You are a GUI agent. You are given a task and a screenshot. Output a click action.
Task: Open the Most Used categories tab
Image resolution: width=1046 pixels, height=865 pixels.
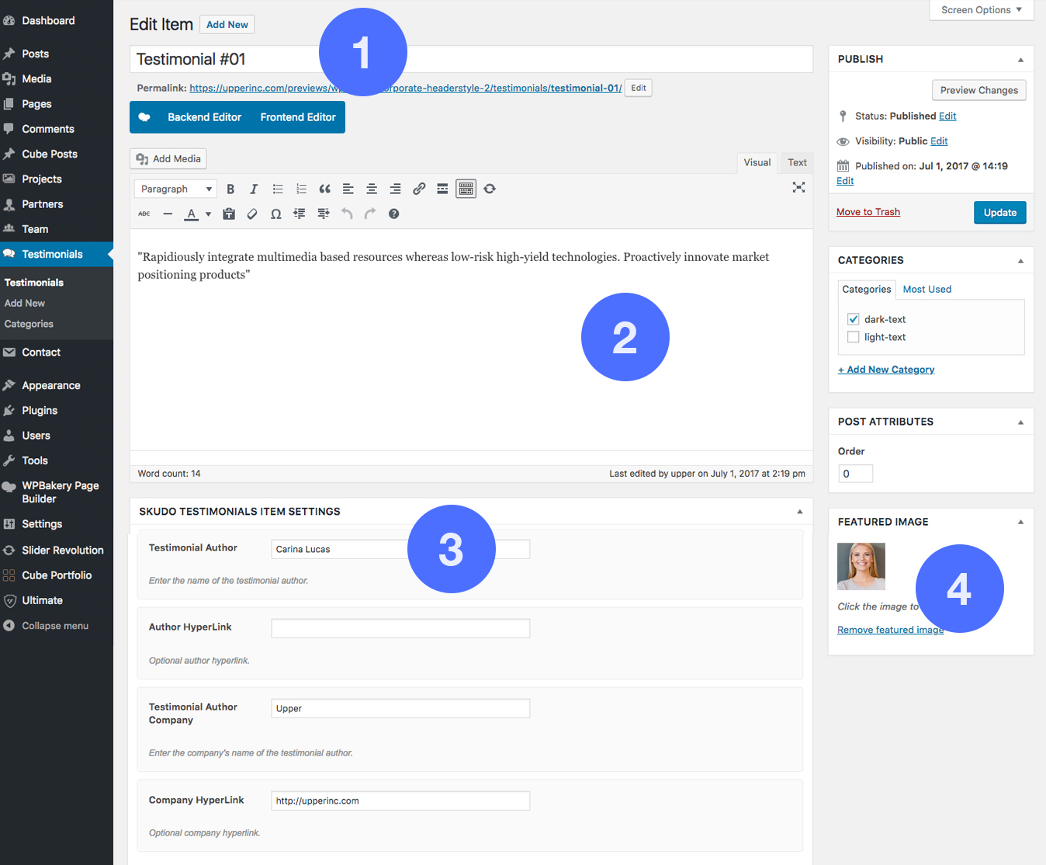click(927, 290)
